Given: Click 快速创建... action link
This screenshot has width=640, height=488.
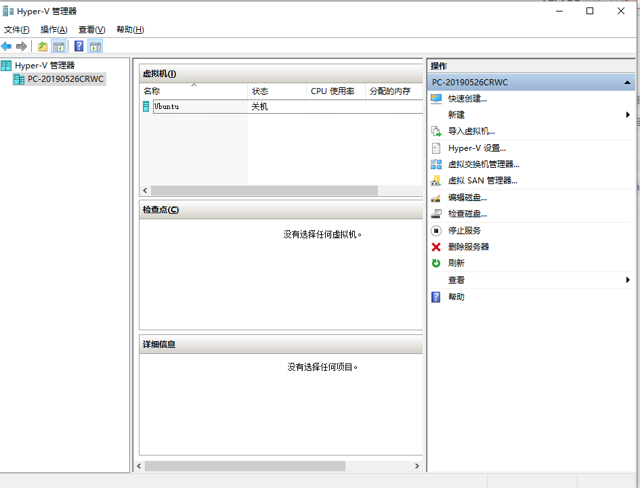Looking at the screenshot, I should [x=467, y=99].
